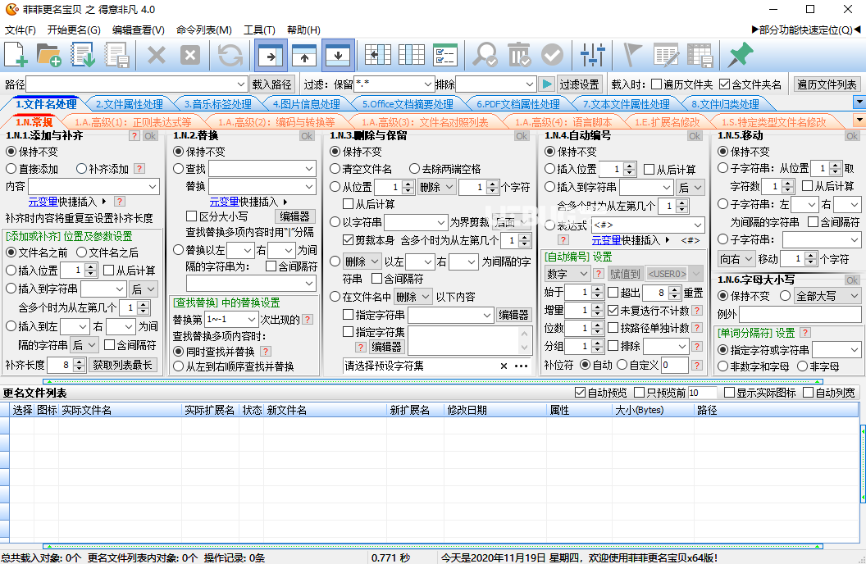Viewport: 866px width, 564px height.
Task: Click the 获取列表最长 button
Action: click(x=123, y=365)
